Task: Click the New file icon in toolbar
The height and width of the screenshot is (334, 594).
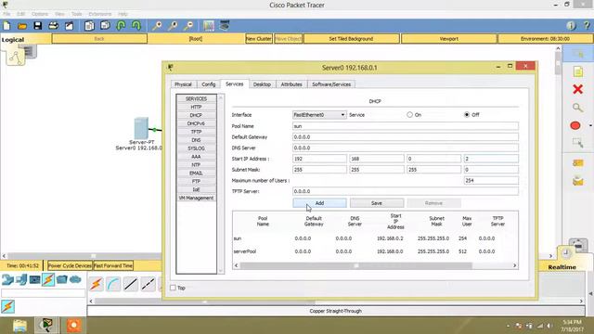Action: [x=6, y=26]
